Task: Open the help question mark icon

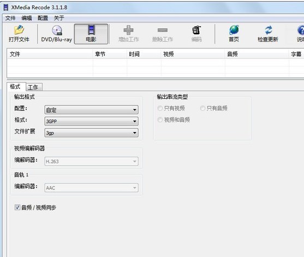Action: (301, 30)
